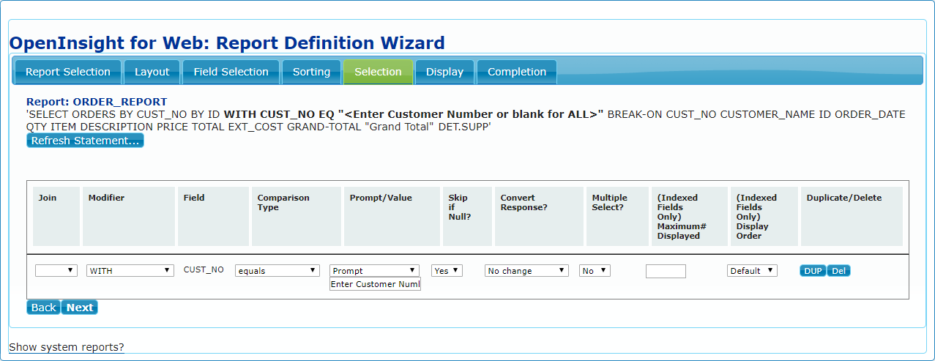Open the 'No change' Convert Response dropdown
The width and height of the screenshot is (935, 361).
526,270
